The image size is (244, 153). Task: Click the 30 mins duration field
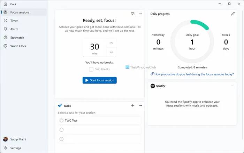94,48
